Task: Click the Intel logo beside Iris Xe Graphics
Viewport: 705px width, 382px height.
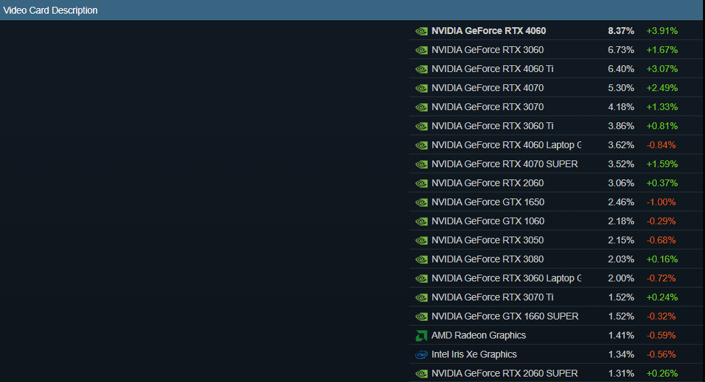Action: click(x=422, y=355)
